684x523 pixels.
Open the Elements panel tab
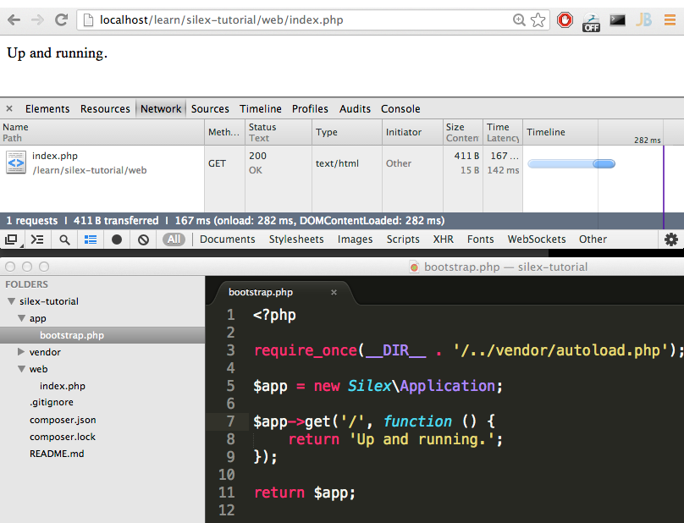[x=47, y=108]
